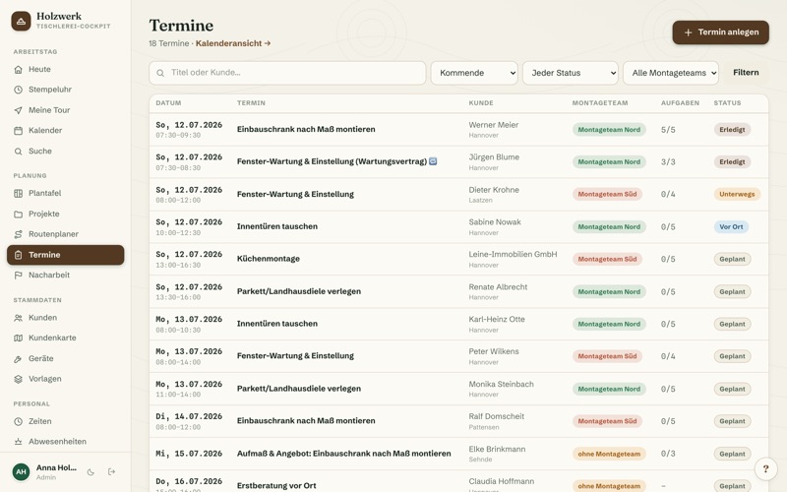Click Termin anlegen button

tap(720, 32)
